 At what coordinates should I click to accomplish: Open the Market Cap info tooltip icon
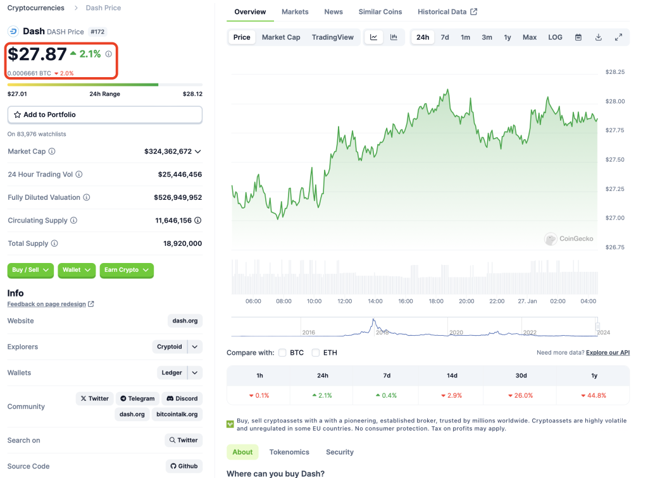[x=52, y=152]
